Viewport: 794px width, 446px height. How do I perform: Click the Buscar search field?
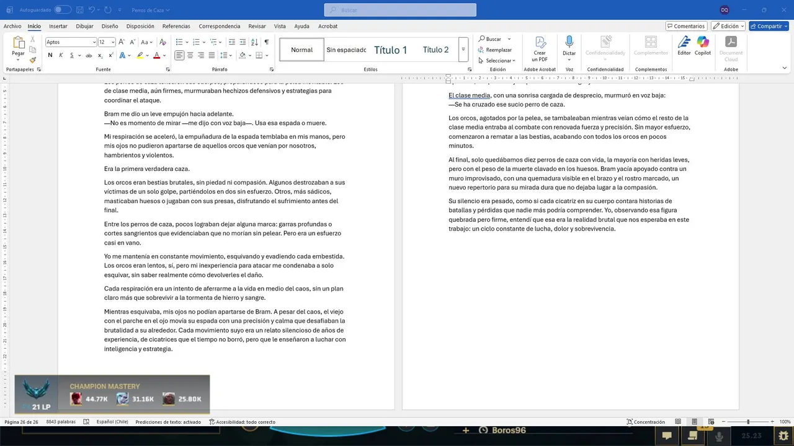click(x=400, y=10)
